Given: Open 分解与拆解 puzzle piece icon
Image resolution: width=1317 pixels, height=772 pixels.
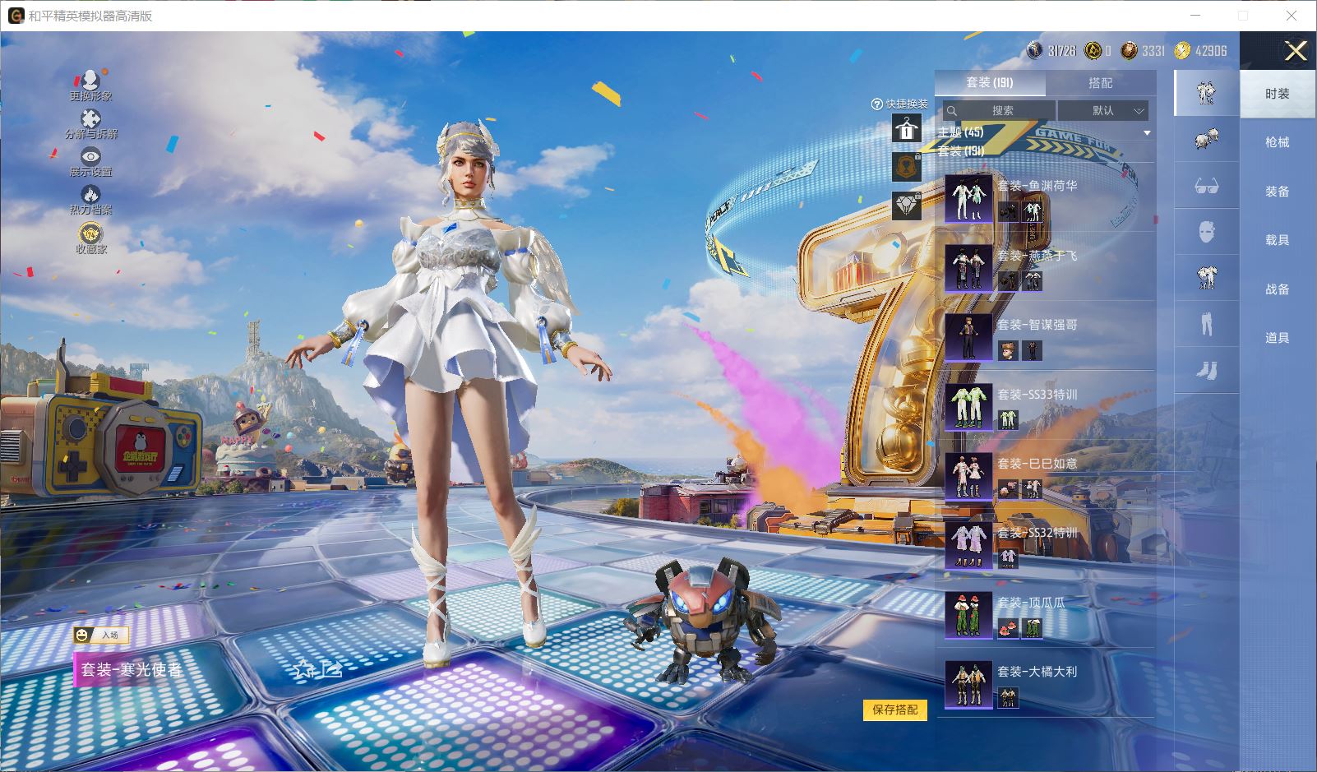Looking at the screenshot, I should [x=90, y=119].
